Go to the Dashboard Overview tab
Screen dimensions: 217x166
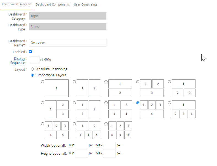point(17,4)
